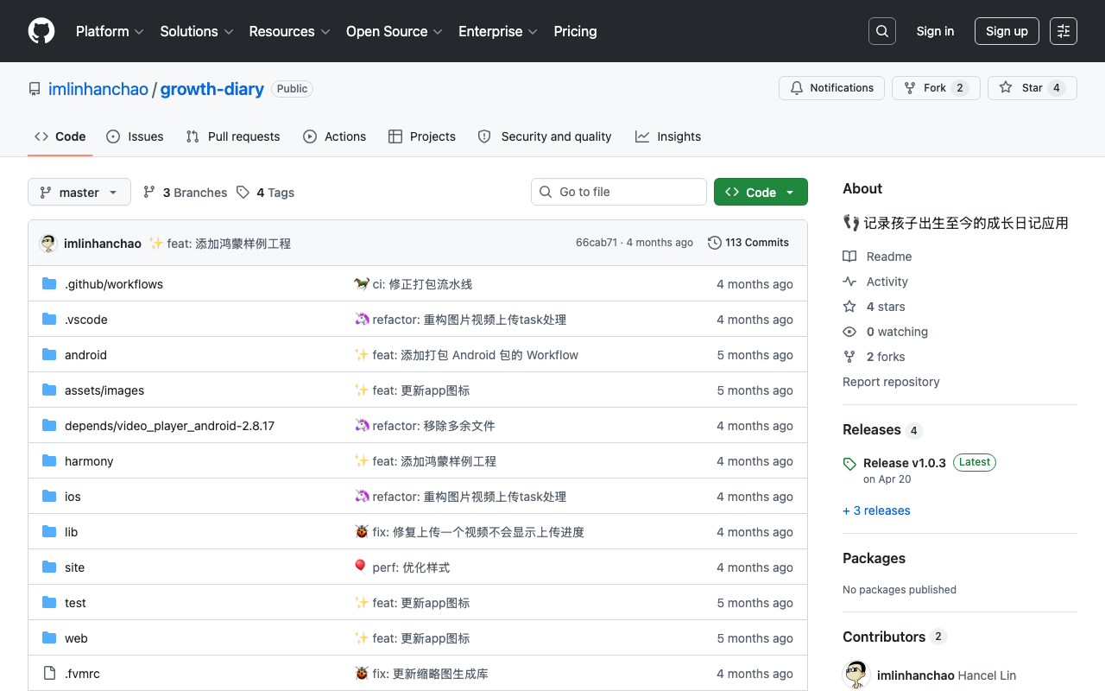Screen dimensions: 1105x691
Task: Fork the growth-diary repository
Action: (x=936, y=88)
